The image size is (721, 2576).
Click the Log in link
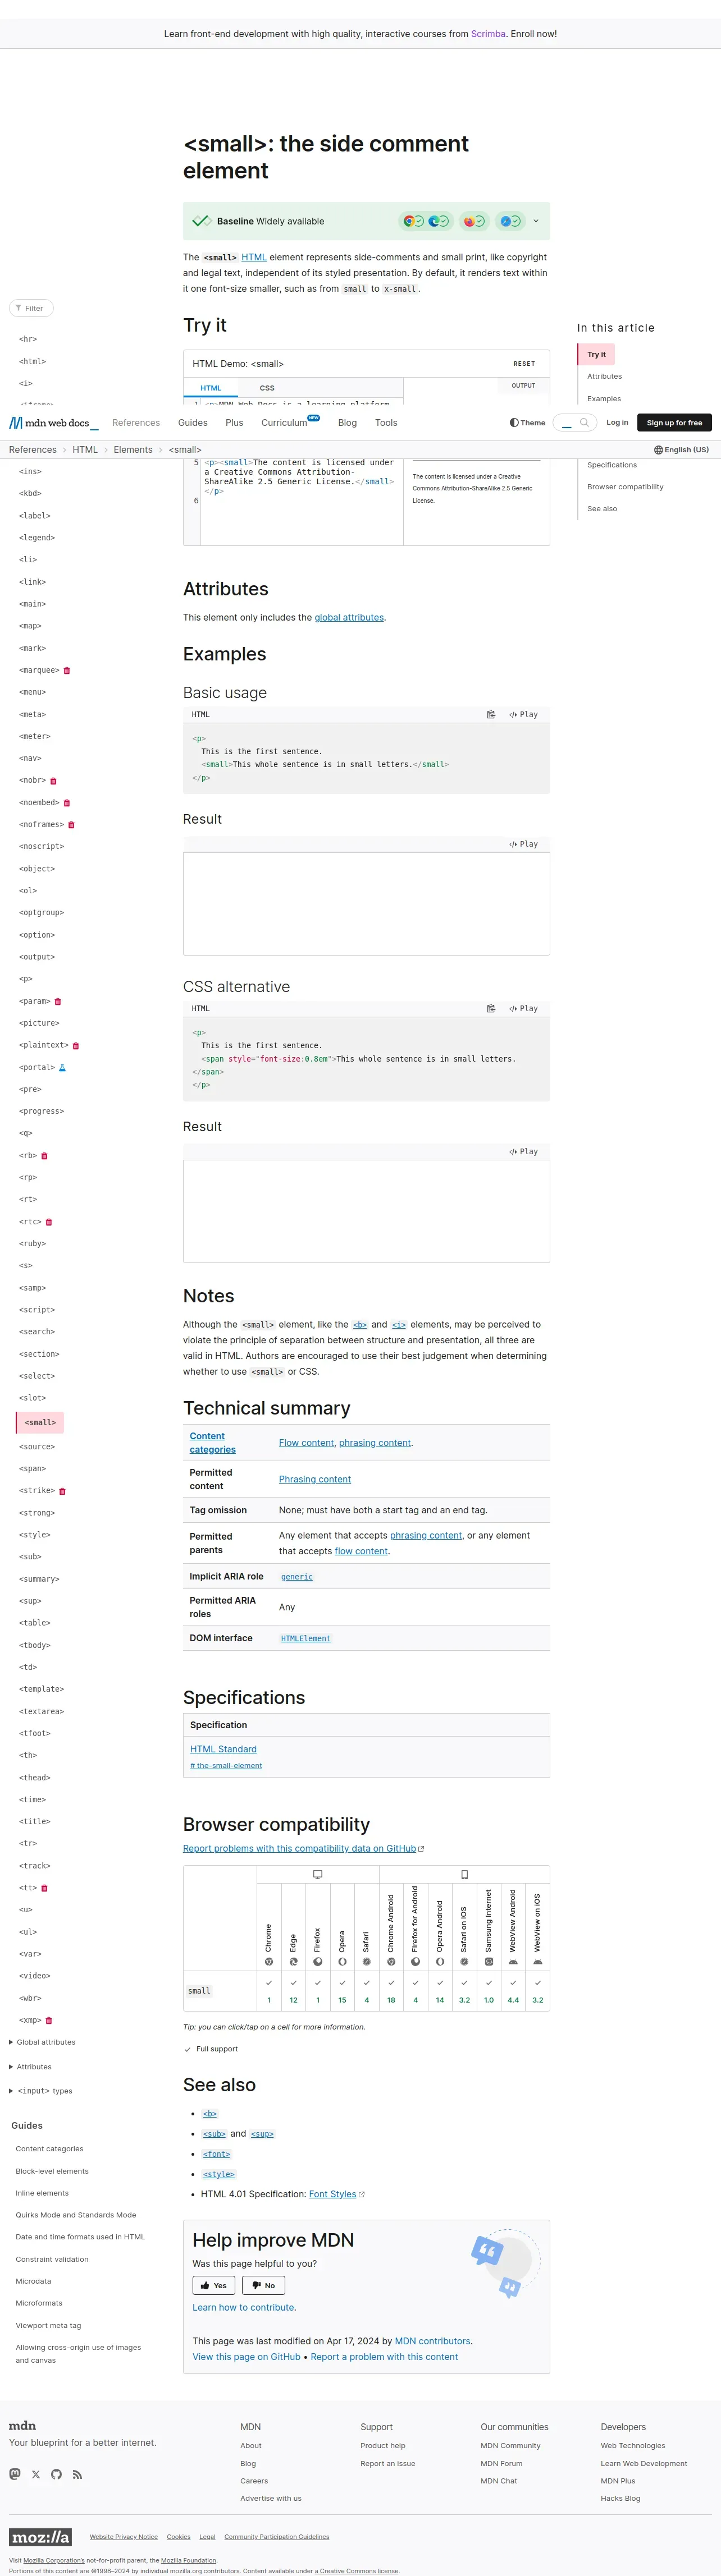(x=617, y=423)
